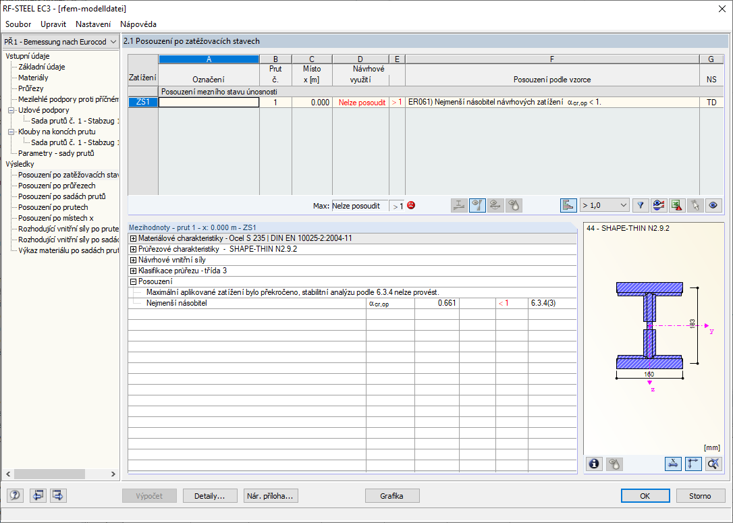Expand 'Průřezové charakteristiky' row
The height and width of the screenshot is (523, 733).
133,249
